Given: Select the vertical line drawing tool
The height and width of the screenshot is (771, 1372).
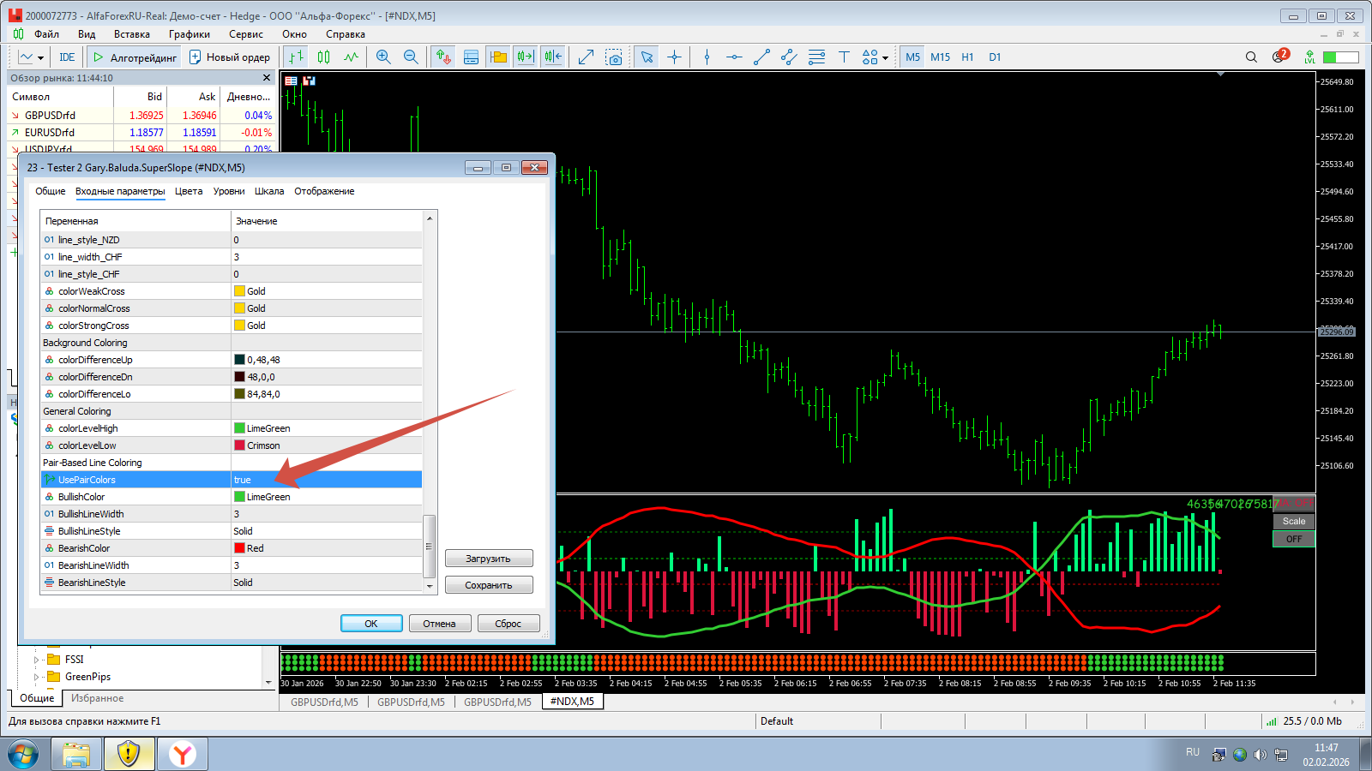Looking at the screenshot, I should coord(707,57).
